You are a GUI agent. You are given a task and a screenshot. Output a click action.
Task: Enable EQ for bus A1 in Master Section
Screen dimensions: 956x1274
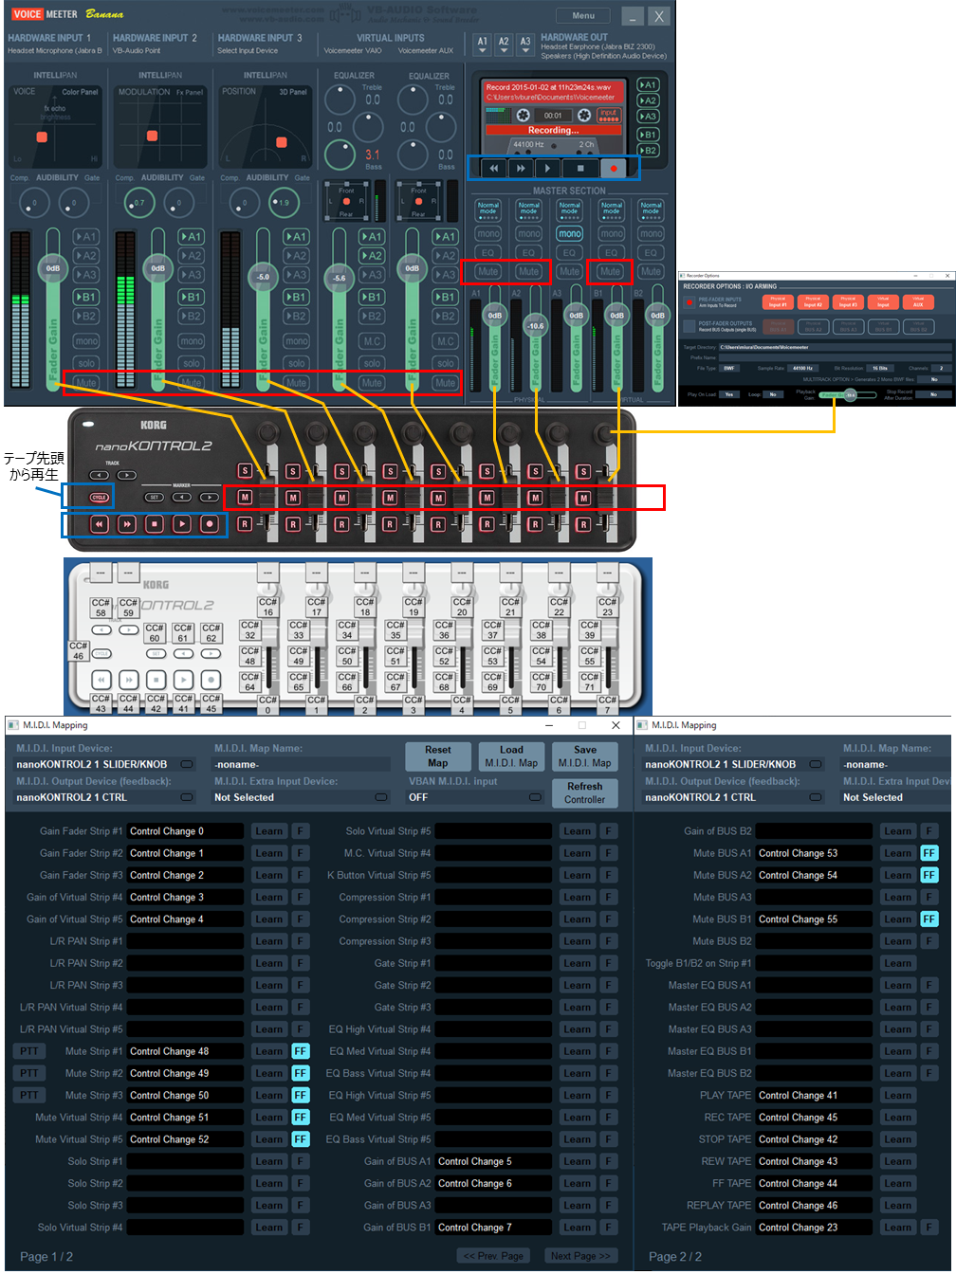click(x=488, y=252)
